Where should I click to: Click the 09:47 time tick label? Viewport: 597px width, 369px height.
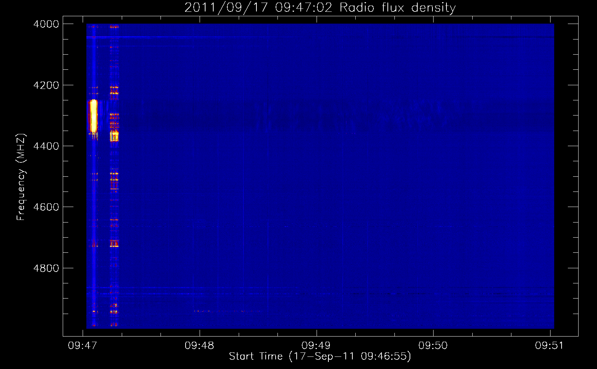83,345
